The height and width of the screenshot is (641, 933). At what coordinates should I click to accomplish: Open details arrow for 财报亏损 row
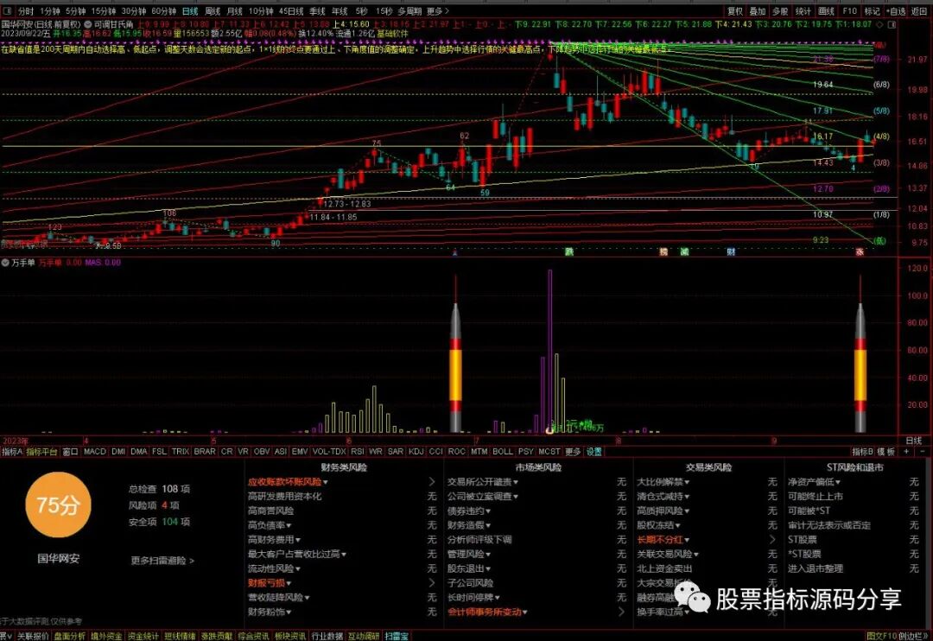432,582
